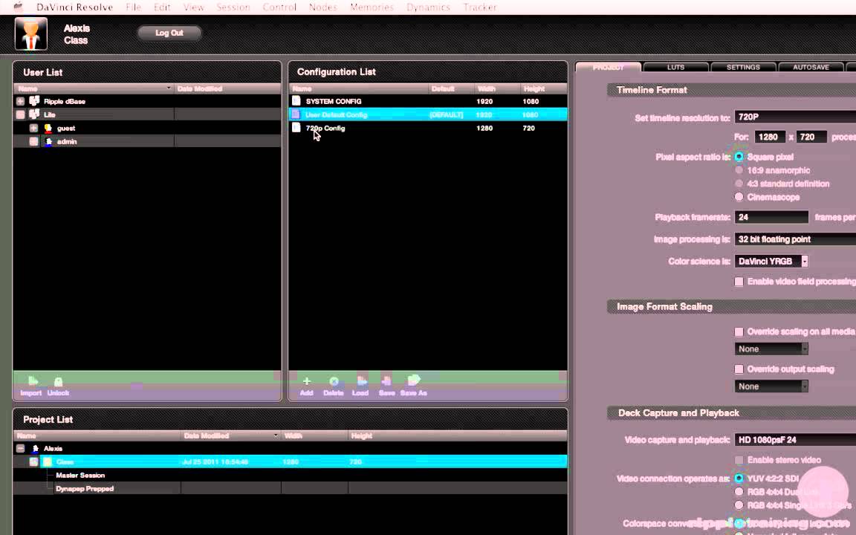Select Cinemascope aspect ratio
Screen dimensions: 856x535
[739, 197]
